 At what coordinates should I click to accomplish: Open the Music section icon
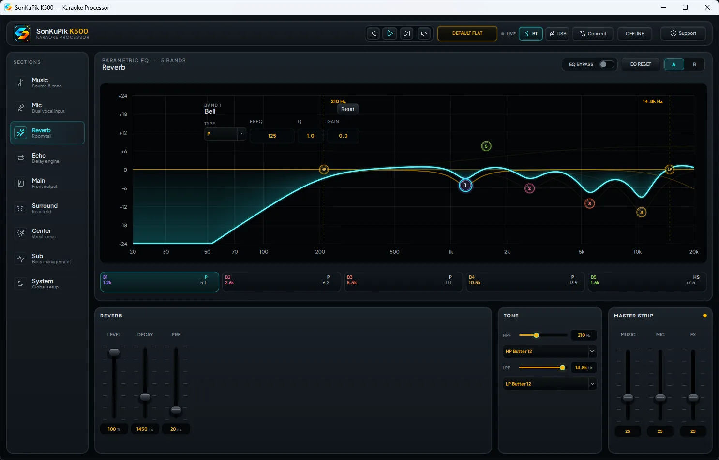tap(21, 83)
